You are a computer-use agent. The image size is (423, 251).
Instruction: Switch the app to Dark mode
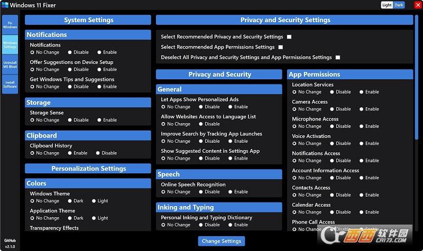399,5
